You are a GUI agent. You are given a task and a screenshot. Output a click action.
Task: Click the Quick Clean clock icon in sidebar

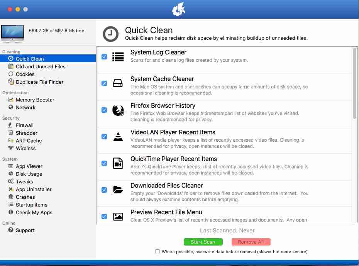(11, 59)
